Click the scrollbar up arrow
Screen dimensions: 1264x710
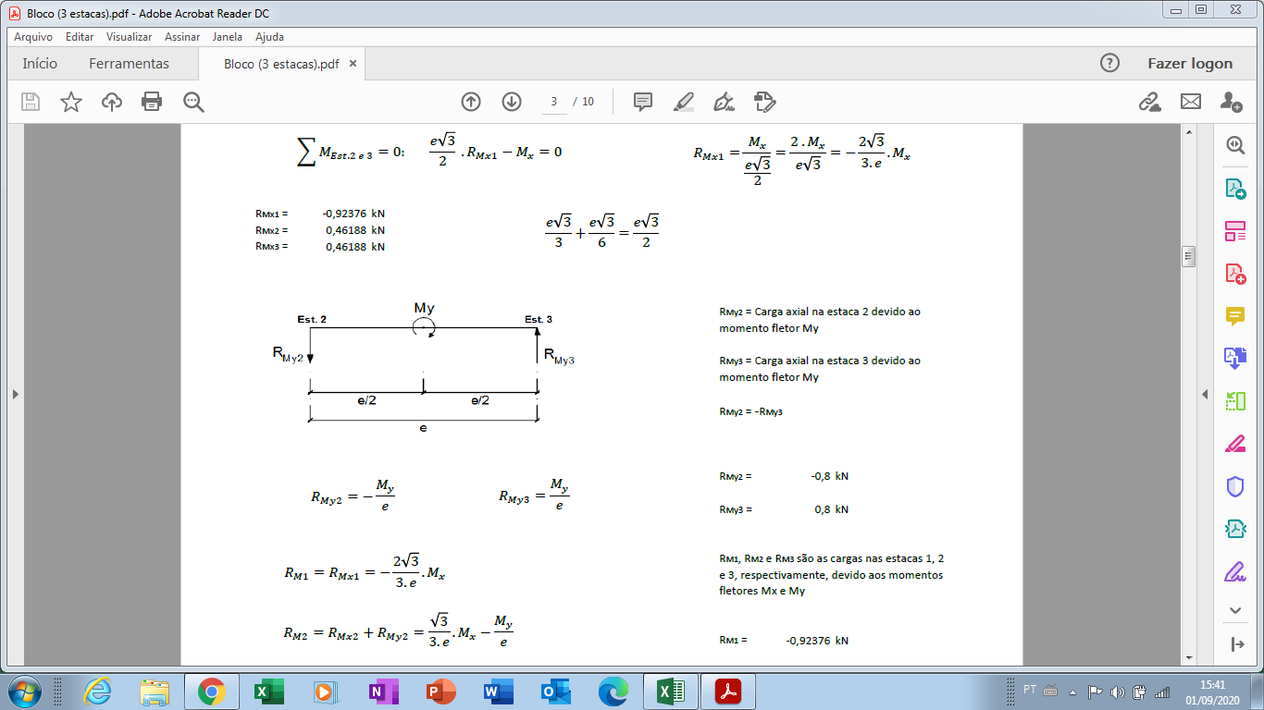click(1189, 132)
